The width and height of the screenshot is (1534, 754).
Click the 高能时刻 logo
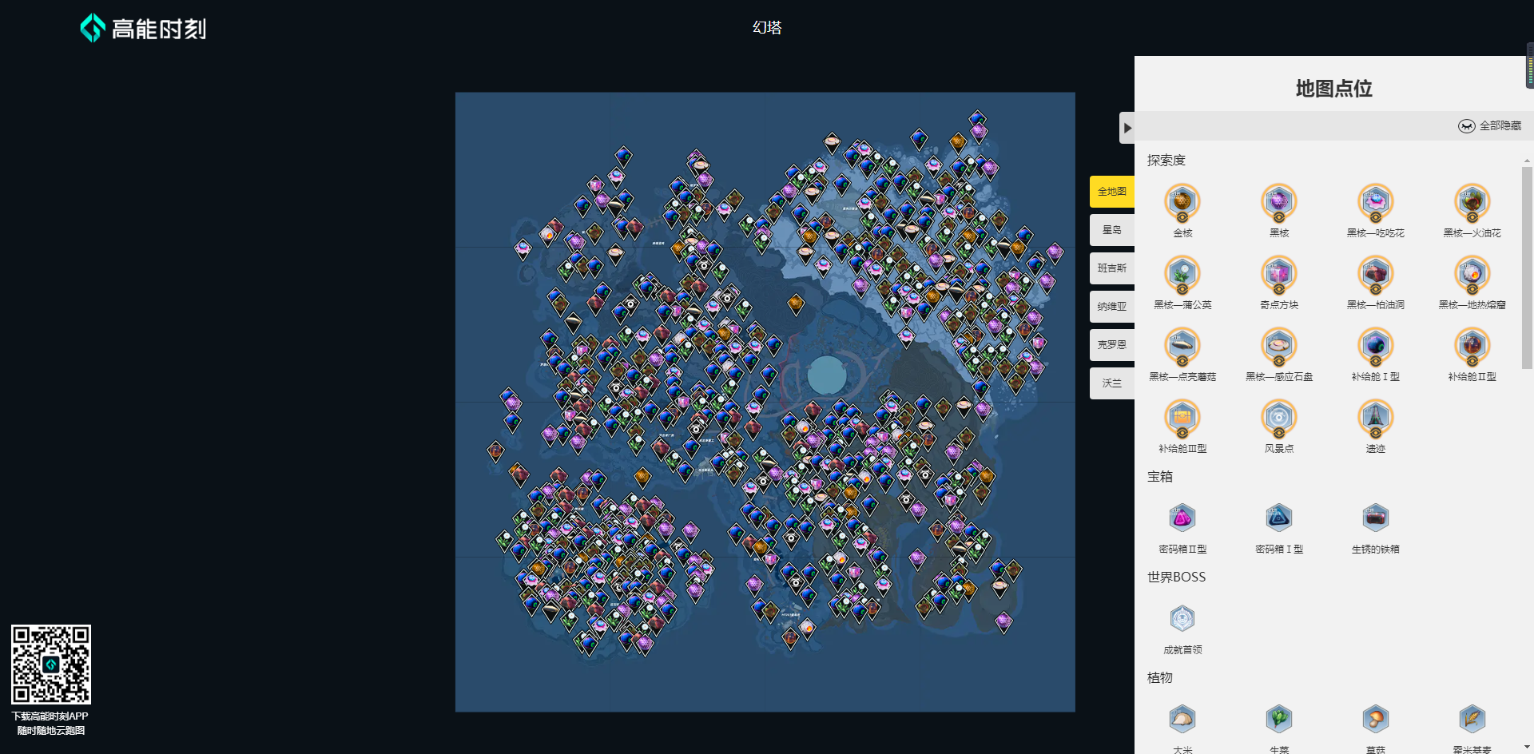[144, 29]
